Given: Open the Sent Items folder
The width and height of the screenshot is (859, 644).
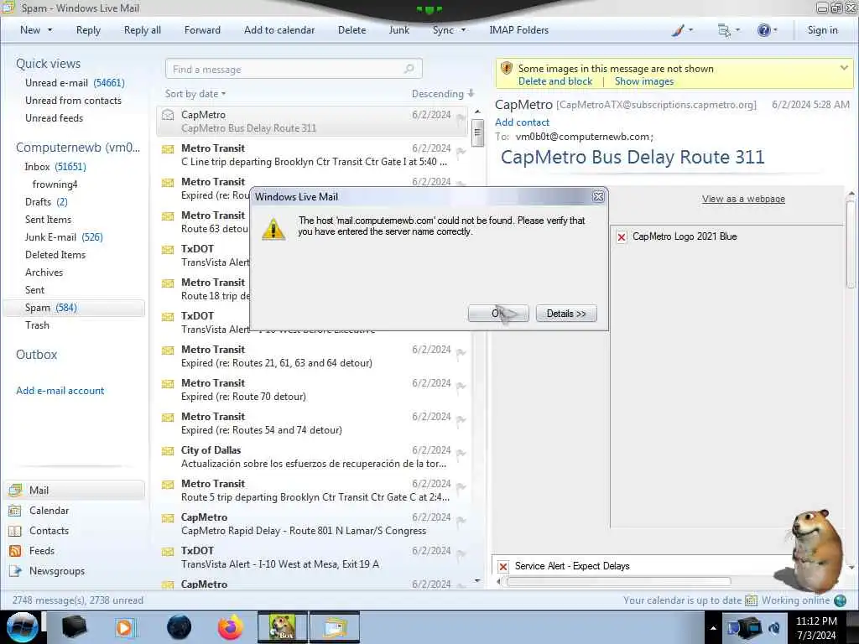Looking at the screenshot, I should tap(48, 219).
